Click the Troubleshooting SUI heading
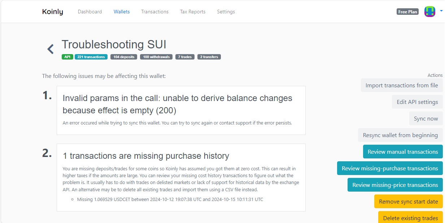 coord(114,44)
